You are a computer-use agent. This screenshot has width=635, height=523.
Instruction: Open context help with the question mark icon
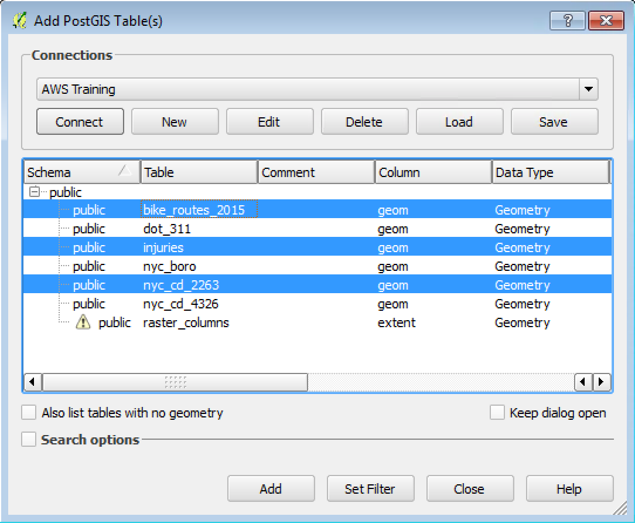[x=568, y=20]
